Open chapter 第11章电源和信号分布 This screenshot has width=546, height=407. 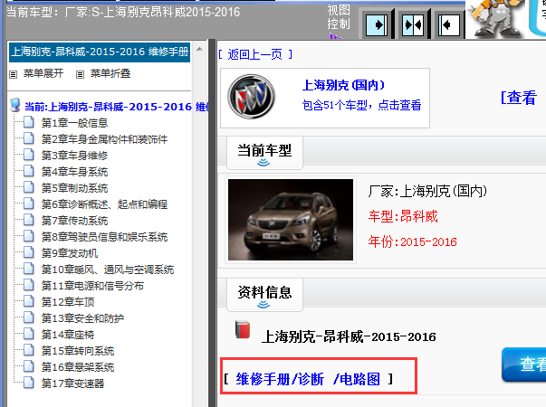click(92, 286)
